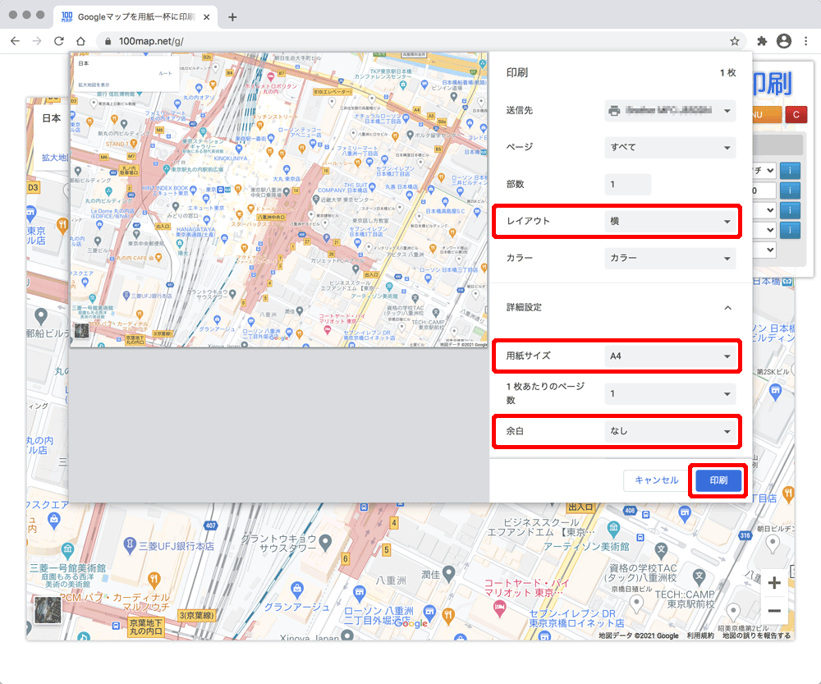
Task: Open the Chrome three-dot menu
Action: point(805,41)
